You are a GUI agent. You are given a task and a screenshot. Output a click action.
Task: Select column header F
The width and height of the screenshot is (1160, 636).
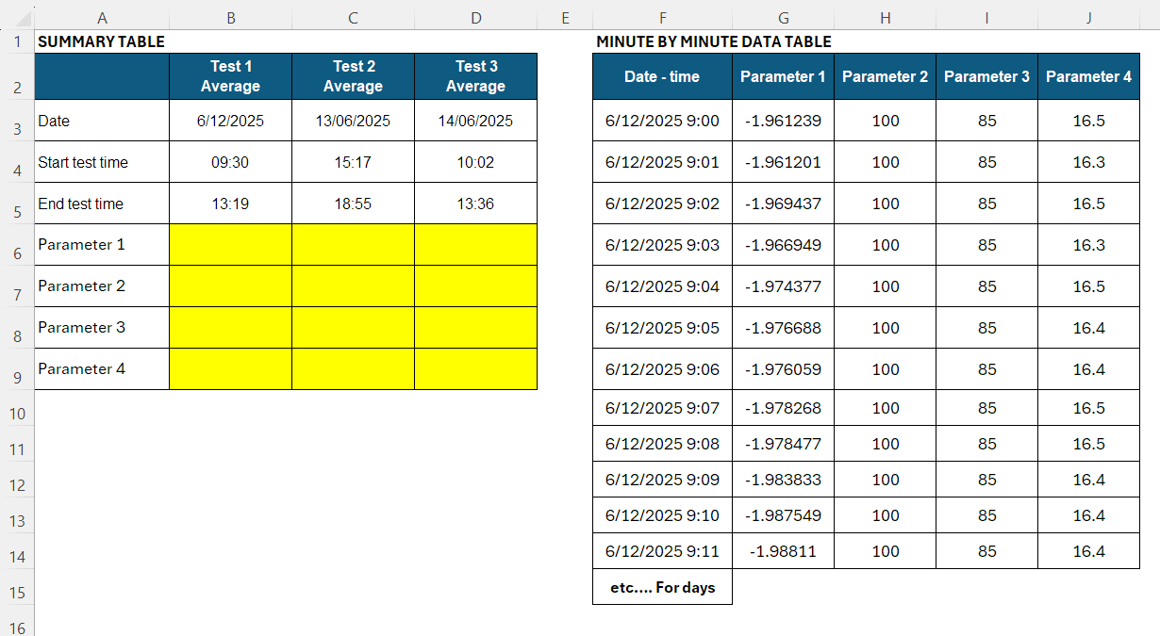coord(662,17)
